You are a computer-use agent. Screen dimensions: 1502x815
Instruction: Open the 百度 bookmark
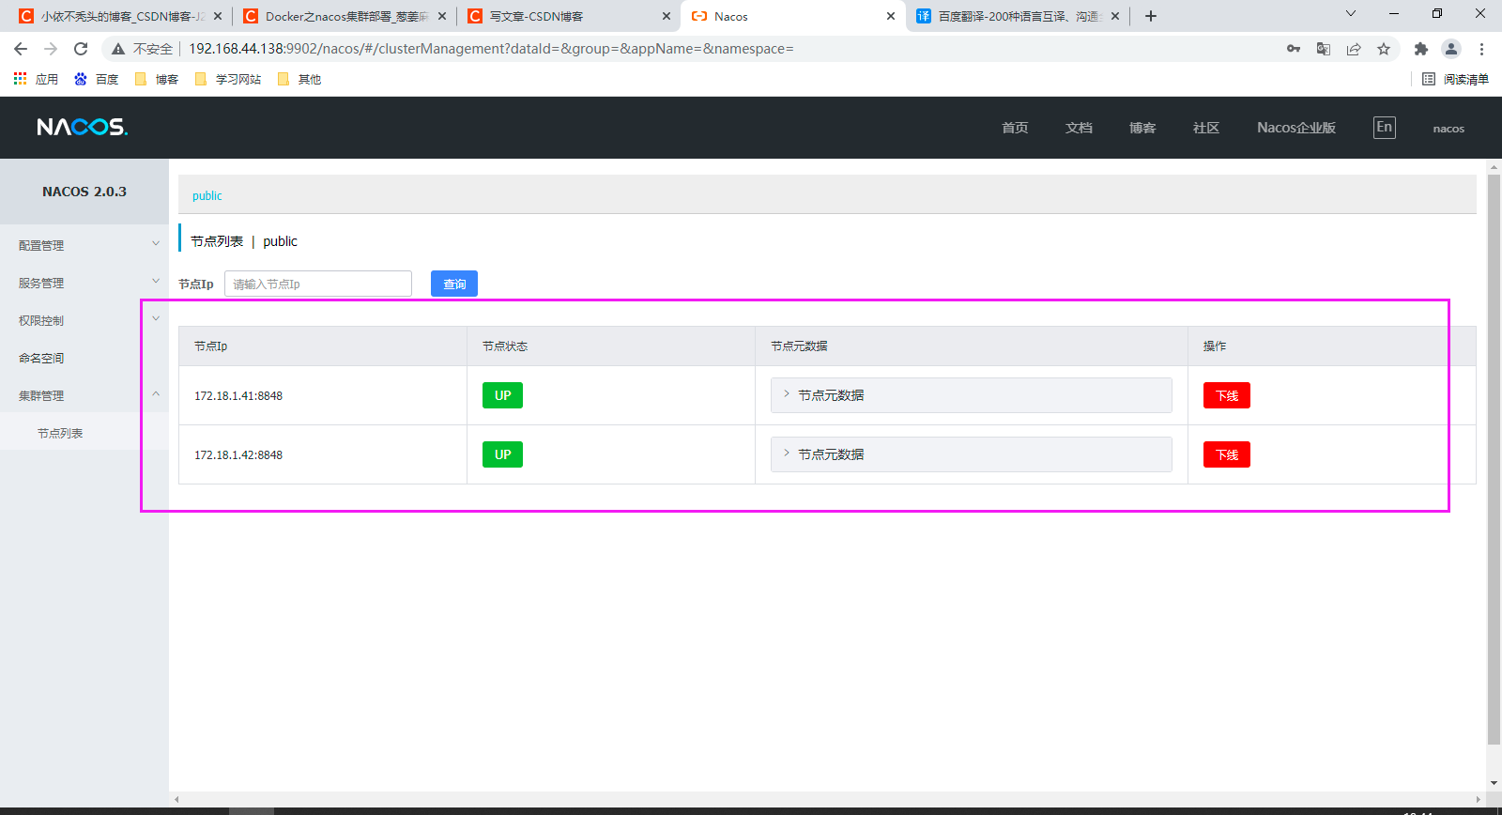97,79
